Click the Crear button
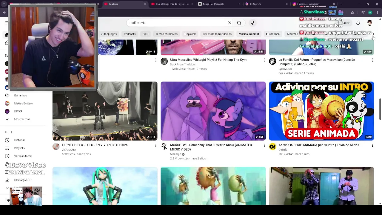 tap(343, 23)
